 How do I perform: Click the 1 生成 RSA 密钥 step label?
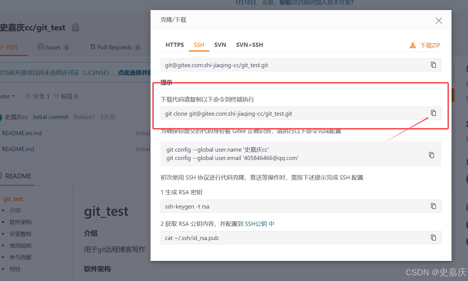pyautogui.click(x=181, y=192)
